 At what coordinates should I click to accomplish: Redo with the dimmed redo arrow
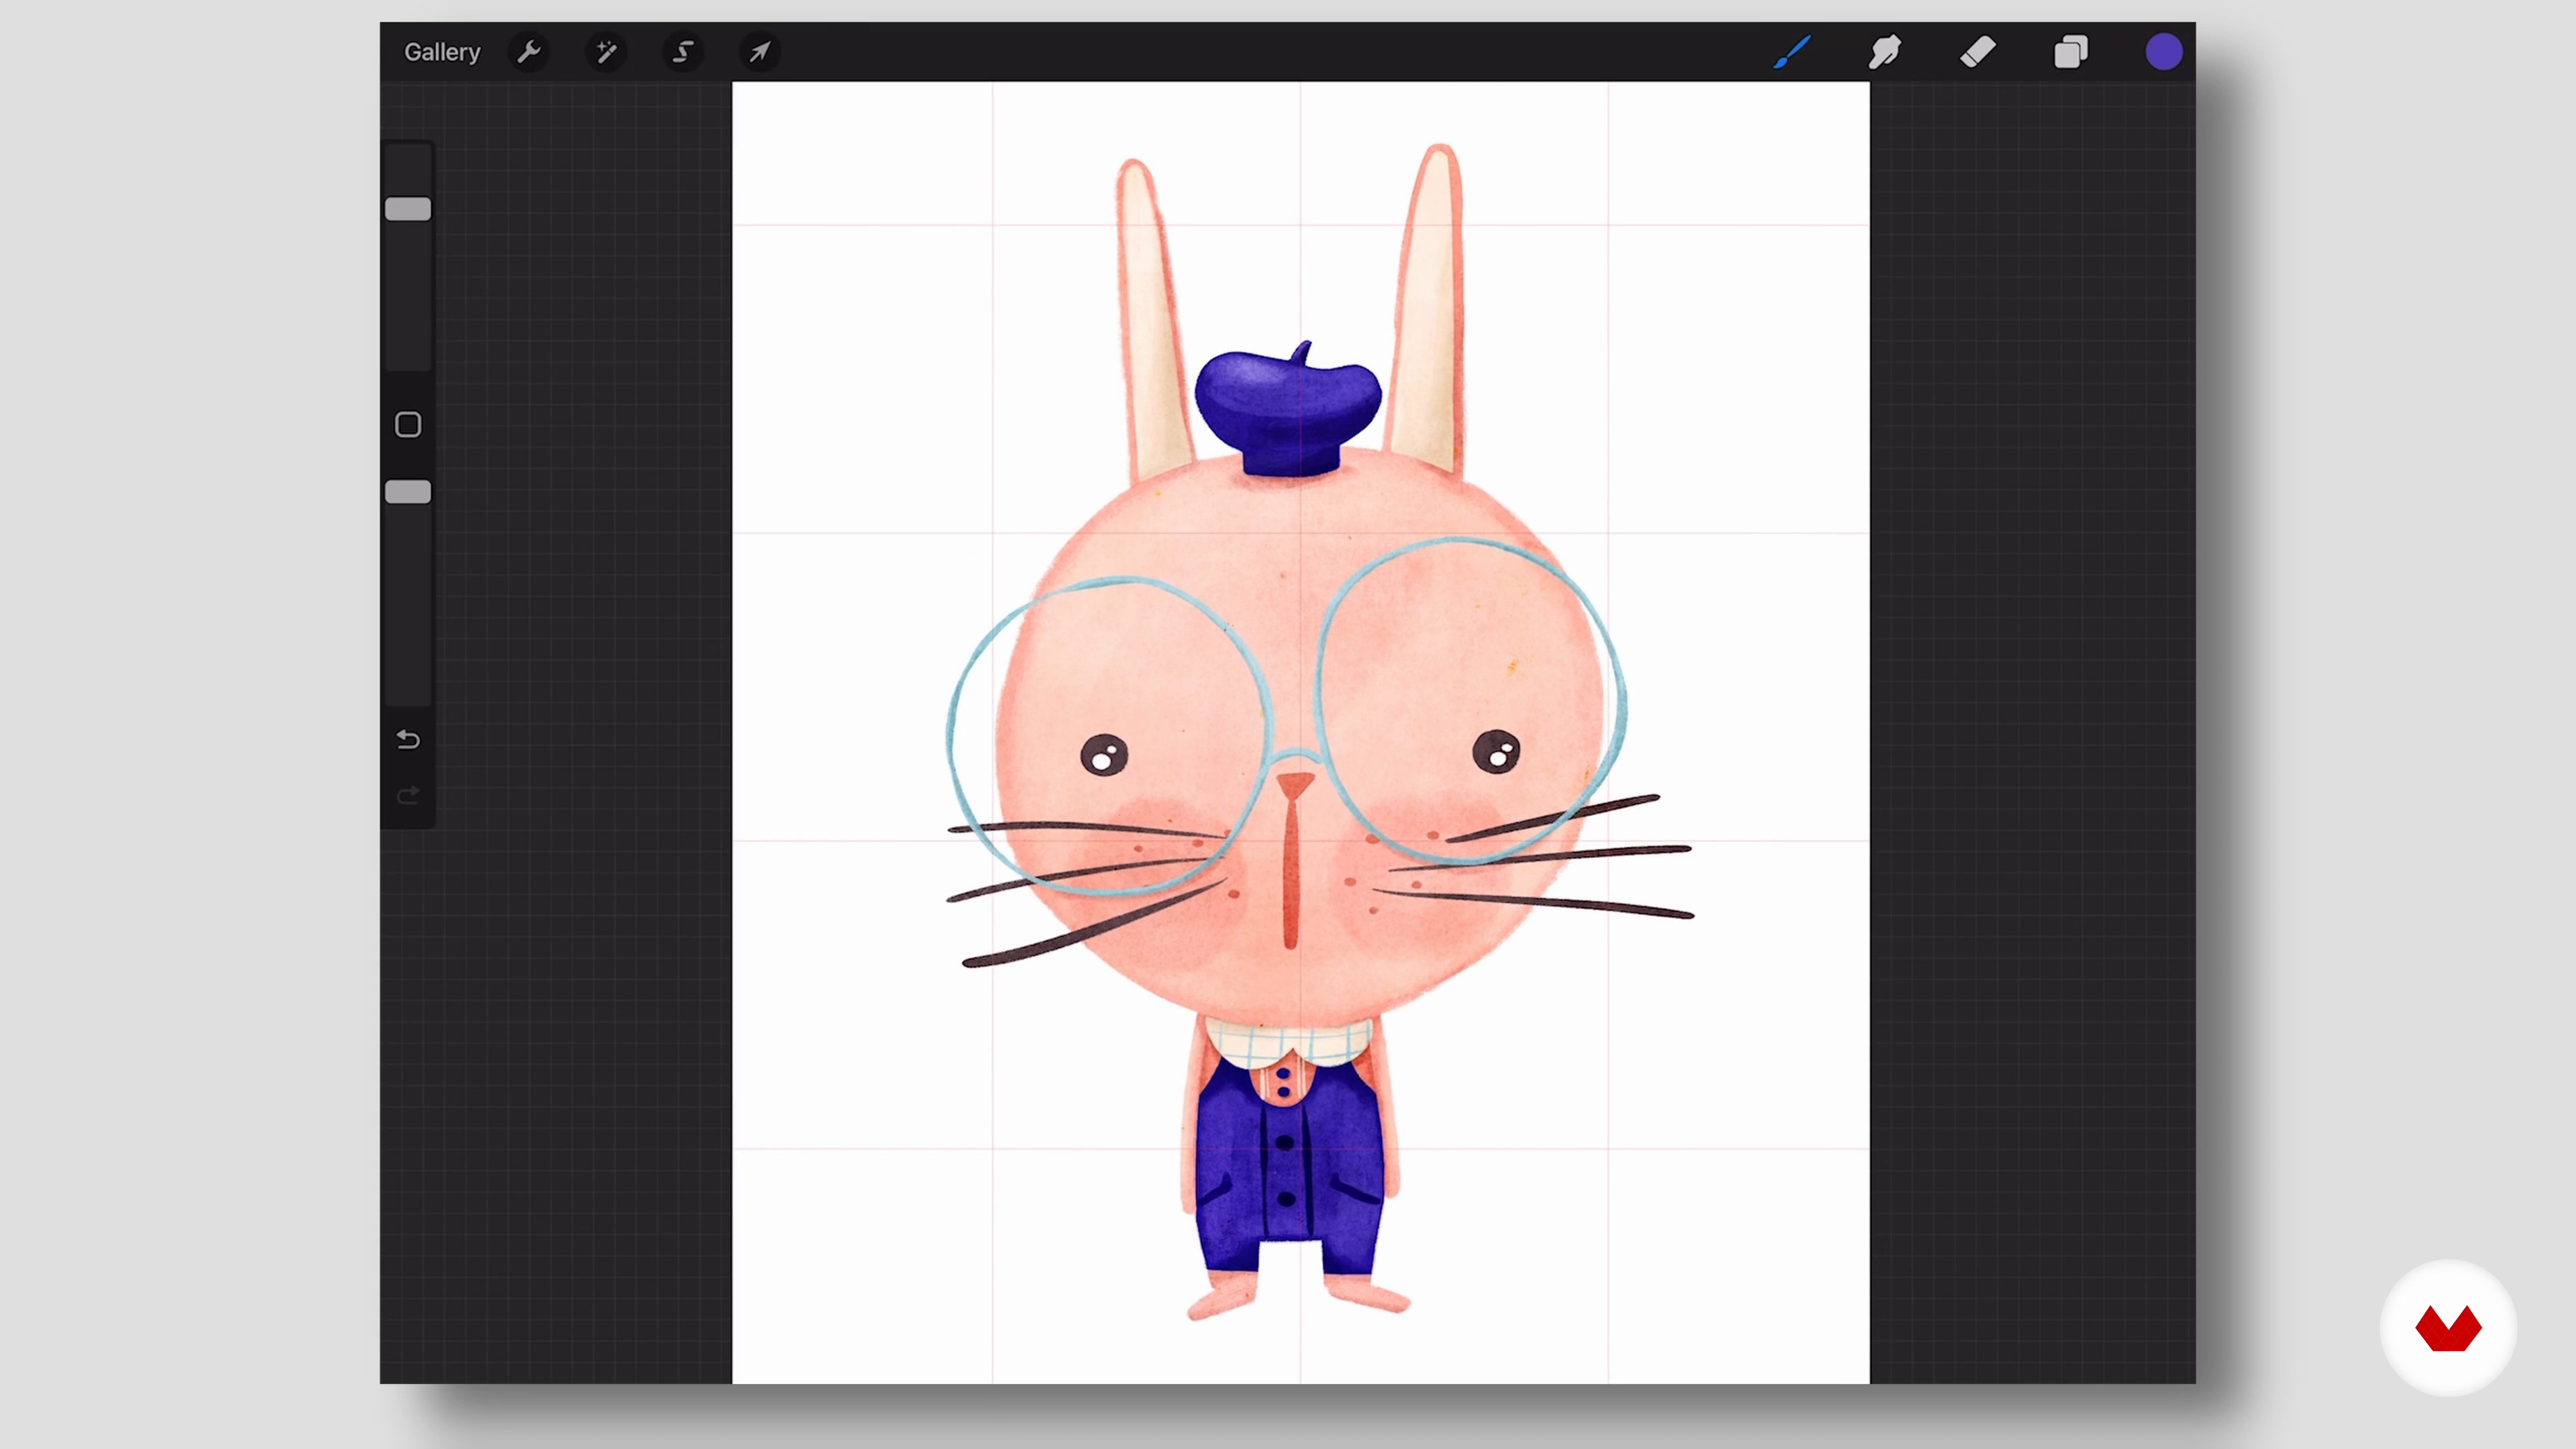[x=408, y=796]
